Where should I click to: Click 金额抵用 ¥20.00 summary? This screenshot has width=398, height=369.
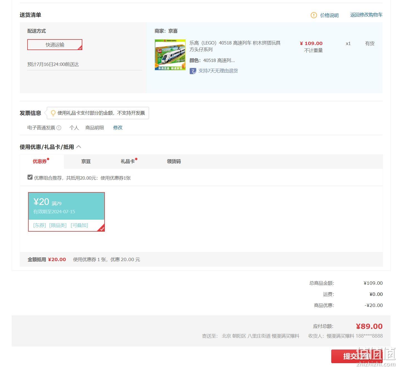(47, 259)
